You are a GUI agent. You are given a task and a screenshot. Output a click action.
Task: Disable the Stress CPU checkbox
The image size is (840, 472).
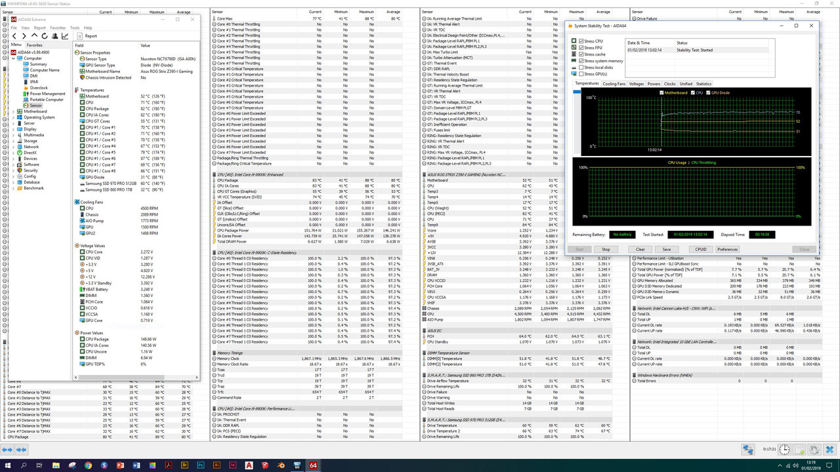[581, 41]
